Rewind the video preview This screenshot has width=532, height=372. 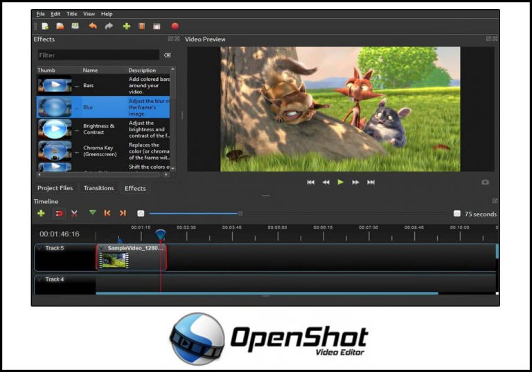[326, 183]
